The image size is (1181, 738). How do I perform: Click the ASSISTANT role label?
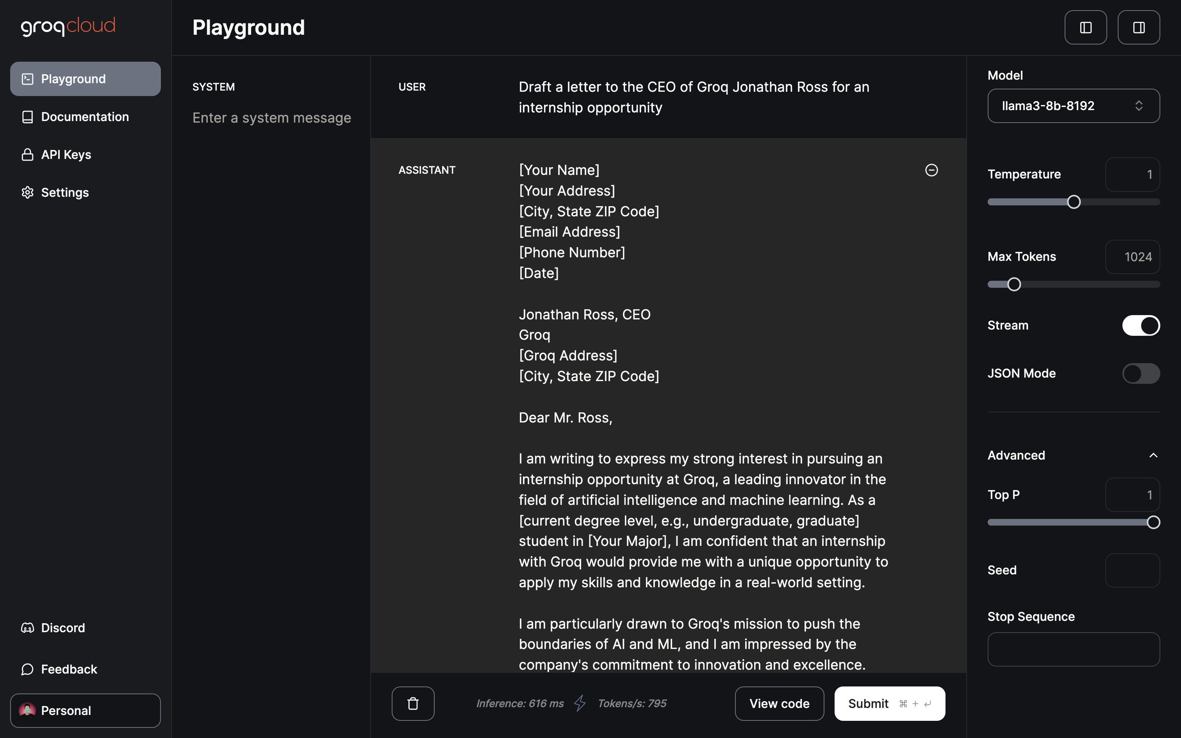click(x=426, y=170)
